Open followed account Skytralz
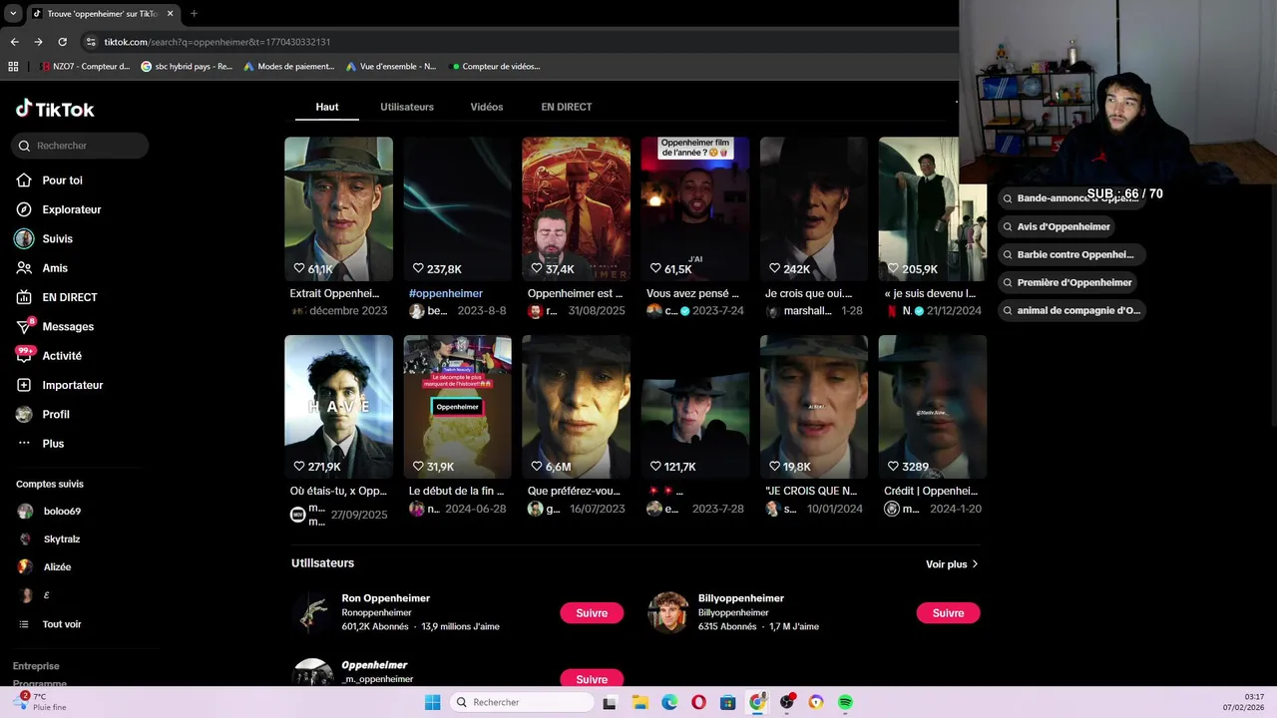Viewport: 1277px width, 718px height. tap(62, 538)
